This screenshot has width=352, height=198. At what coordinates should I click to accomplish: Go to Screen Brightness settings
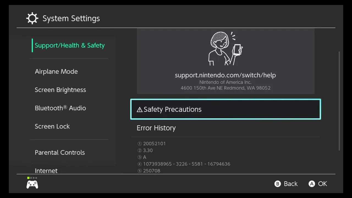click(60, 90)
